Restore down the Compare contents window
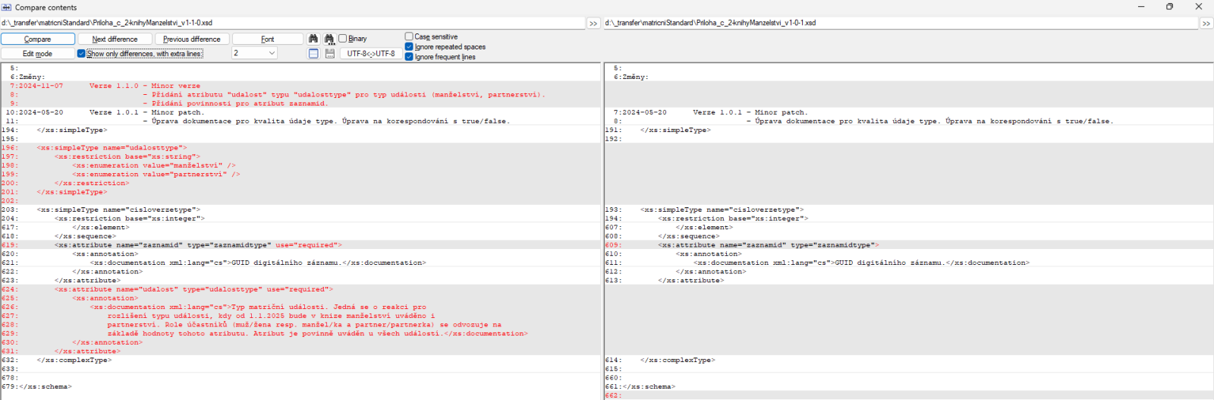1214x400 pixels. (x=1169, y=7)
